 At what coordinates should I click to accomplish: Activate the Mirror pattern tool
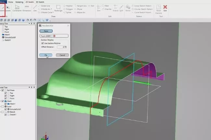[128, 8]
